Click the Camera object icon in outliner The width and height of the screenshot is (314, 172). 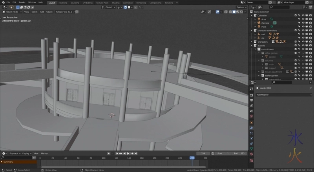pos(258,23)
